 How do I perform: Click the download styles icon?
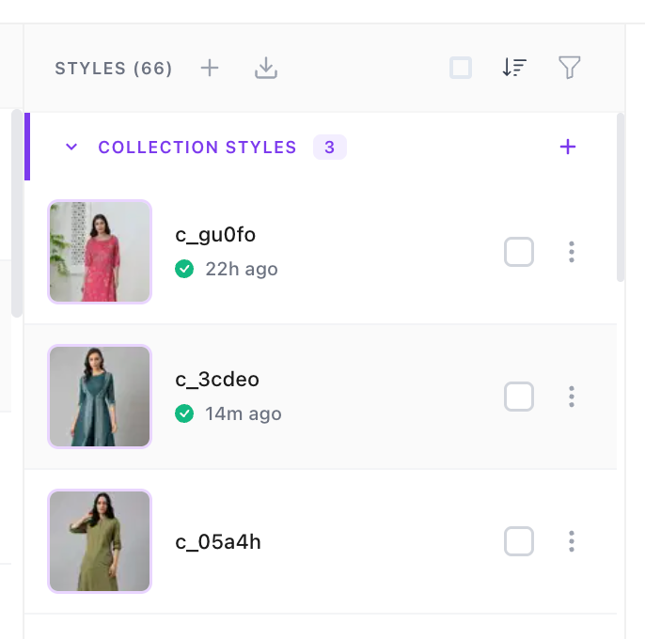click(x=266, y=68)
